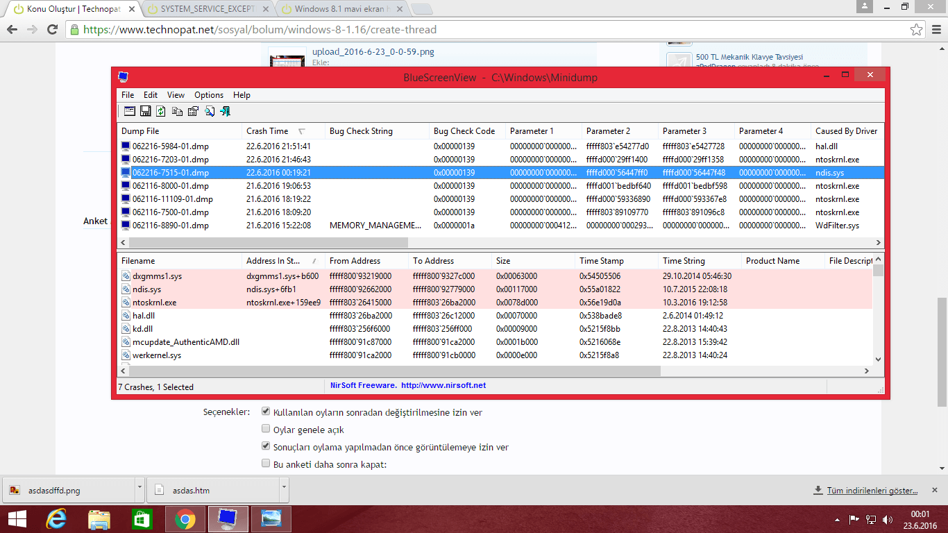
Task: Click the dump icon for 062116-8890-01.dmp
Action: pos(126,226)
